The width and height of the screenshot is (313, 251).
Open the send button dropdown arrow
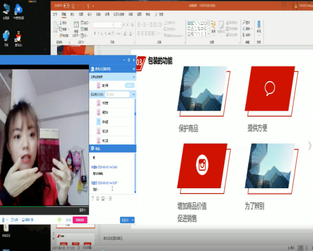point(133,220)
